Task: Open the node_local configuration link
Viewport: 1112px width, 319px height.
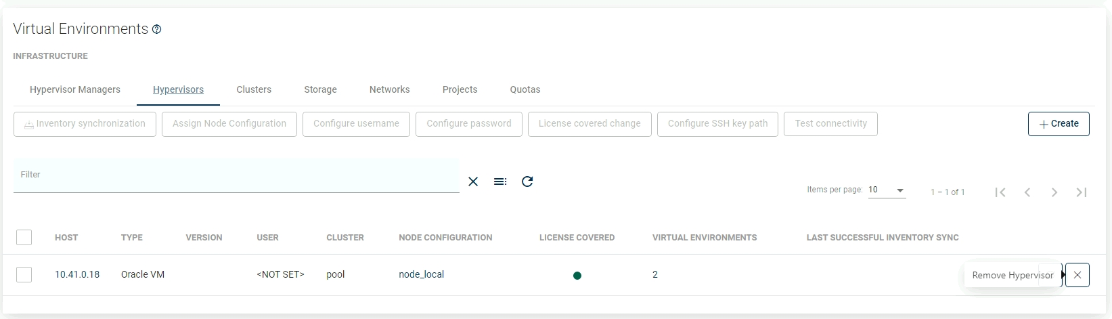Action: click(x=421, y=274)
